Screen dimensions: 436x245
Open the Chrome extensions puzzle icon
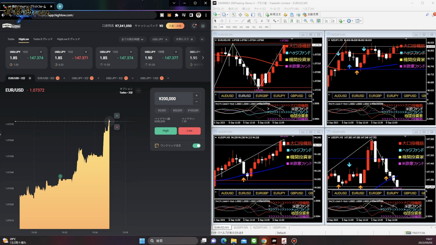(x=176, y=15)
